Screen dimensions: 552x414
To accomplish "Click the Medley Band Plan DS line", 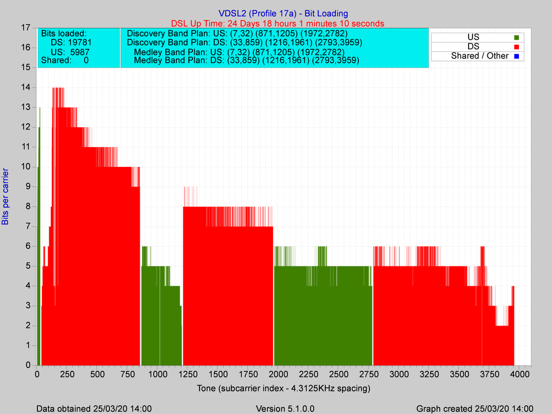I will coord(246,61).
